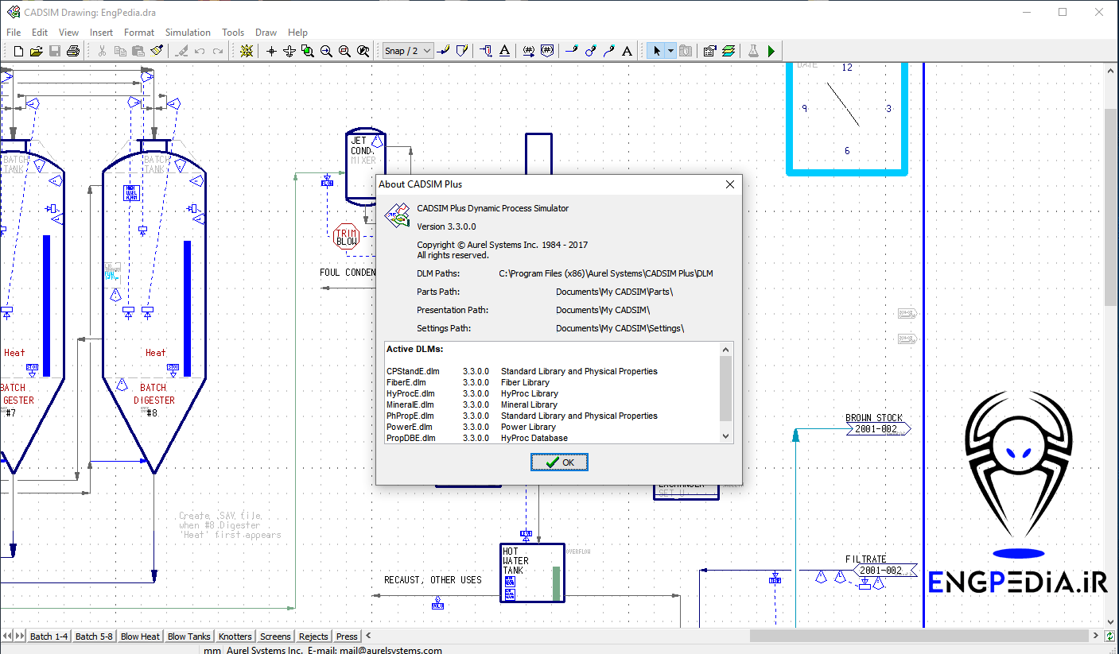
Task: Start simulation with green play icon
Action: click(771, 51)
